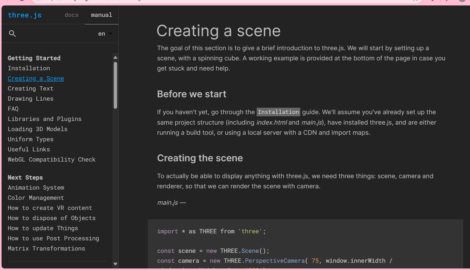Viewport: 470px width, 270px height.
Task: Select the manual tab
Action: point(101,15)
